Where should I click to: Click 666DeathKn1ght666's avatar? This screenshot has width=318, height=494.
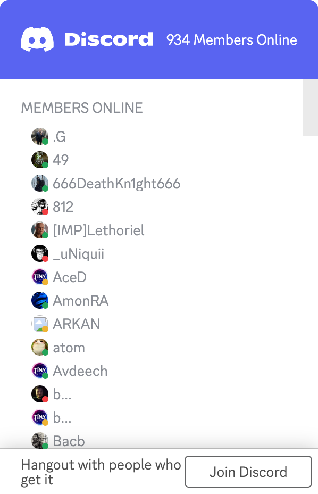click(40, 183)
